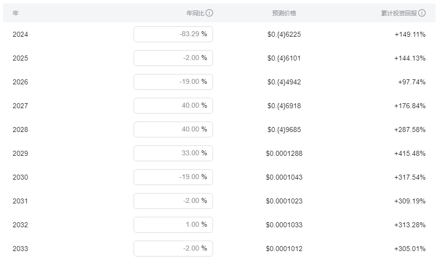Click the 2028 cumulative return +287.58%
Viewport: 439px width, 257px height.
click(x=410, y=129)
